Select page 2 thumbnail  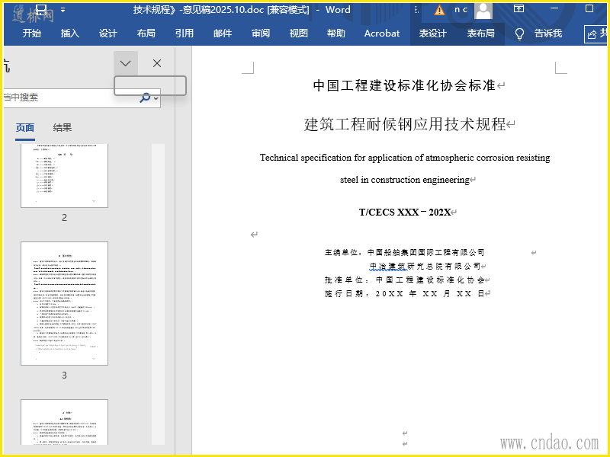64,176
